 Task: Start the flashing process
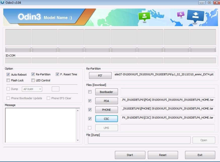point(130,155)
